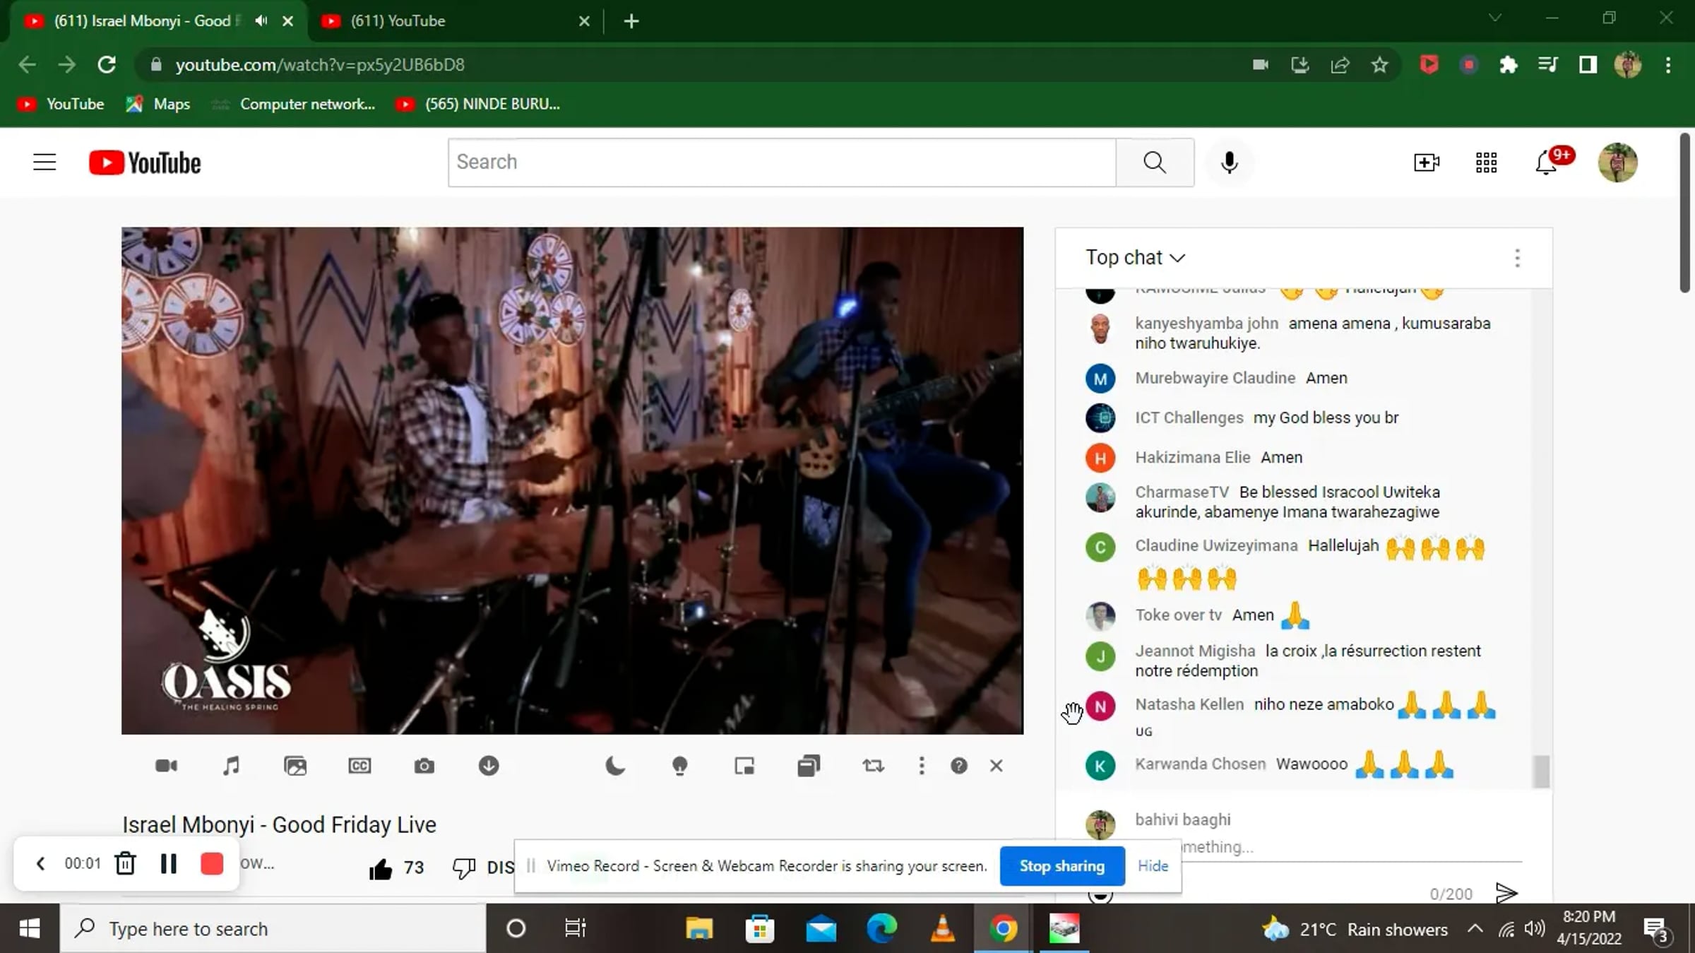1695x953 pixels.
Task: Open picture-in-picture mode icon
Action: 744,766
